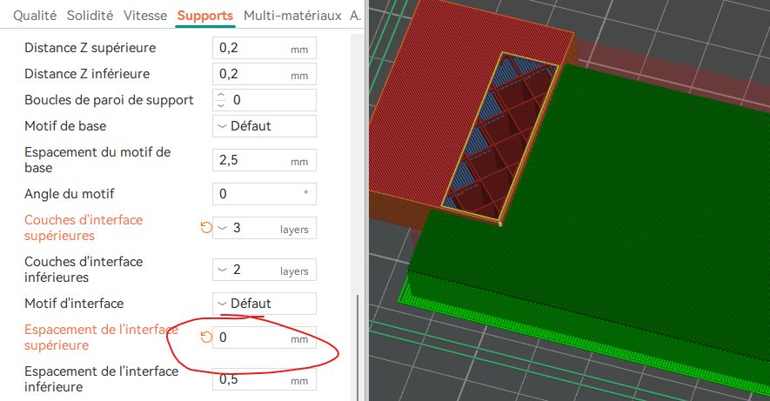This screenshot has height=401, width=770.
Task: Open Couches d'interface supérieures dropdown
Action: tap(264, 228)
